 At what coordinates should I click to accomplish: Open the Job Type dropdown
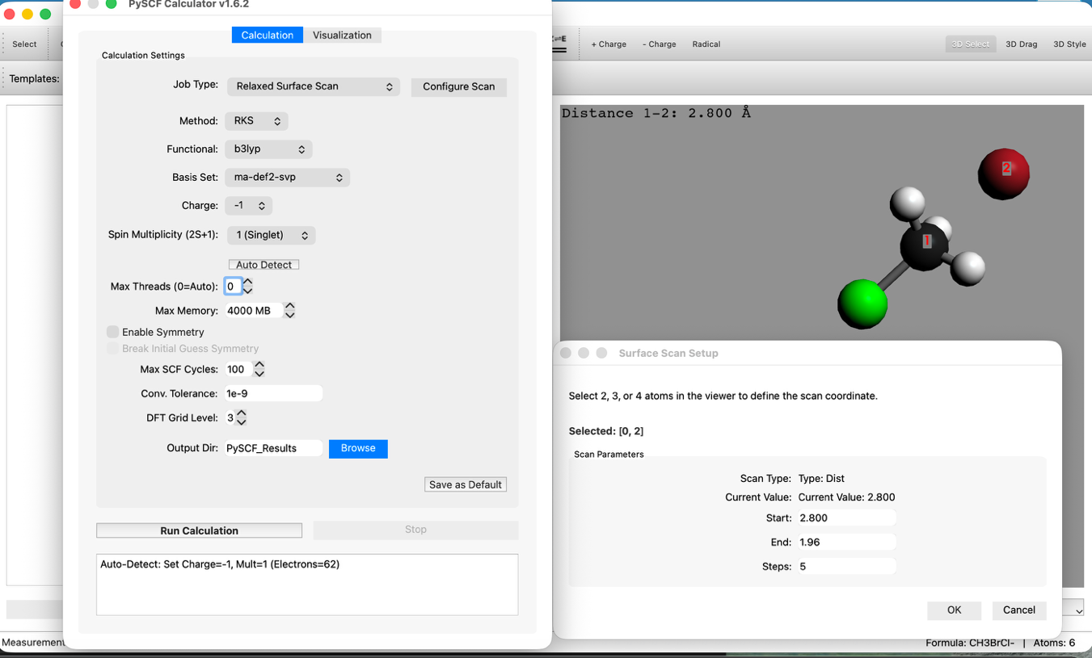tap(313, 86)
